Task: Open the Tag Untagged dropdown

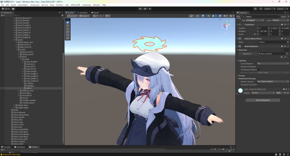Action: [255, 20]
